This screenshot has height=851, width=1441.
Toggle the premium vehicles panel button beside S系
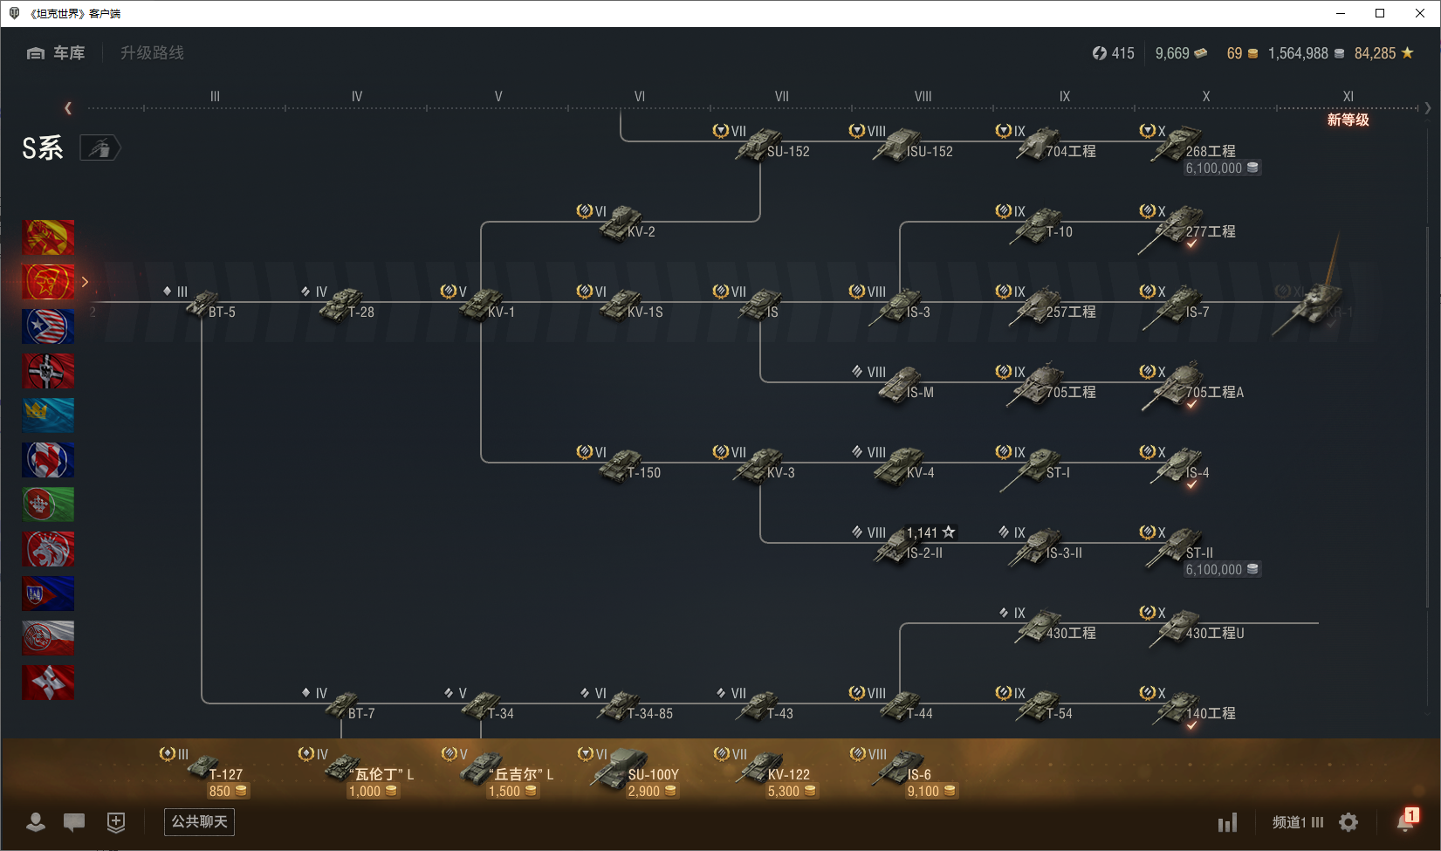[100, 148]
